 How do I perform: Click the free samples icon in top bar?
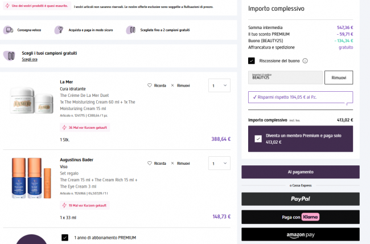point(130,30)
